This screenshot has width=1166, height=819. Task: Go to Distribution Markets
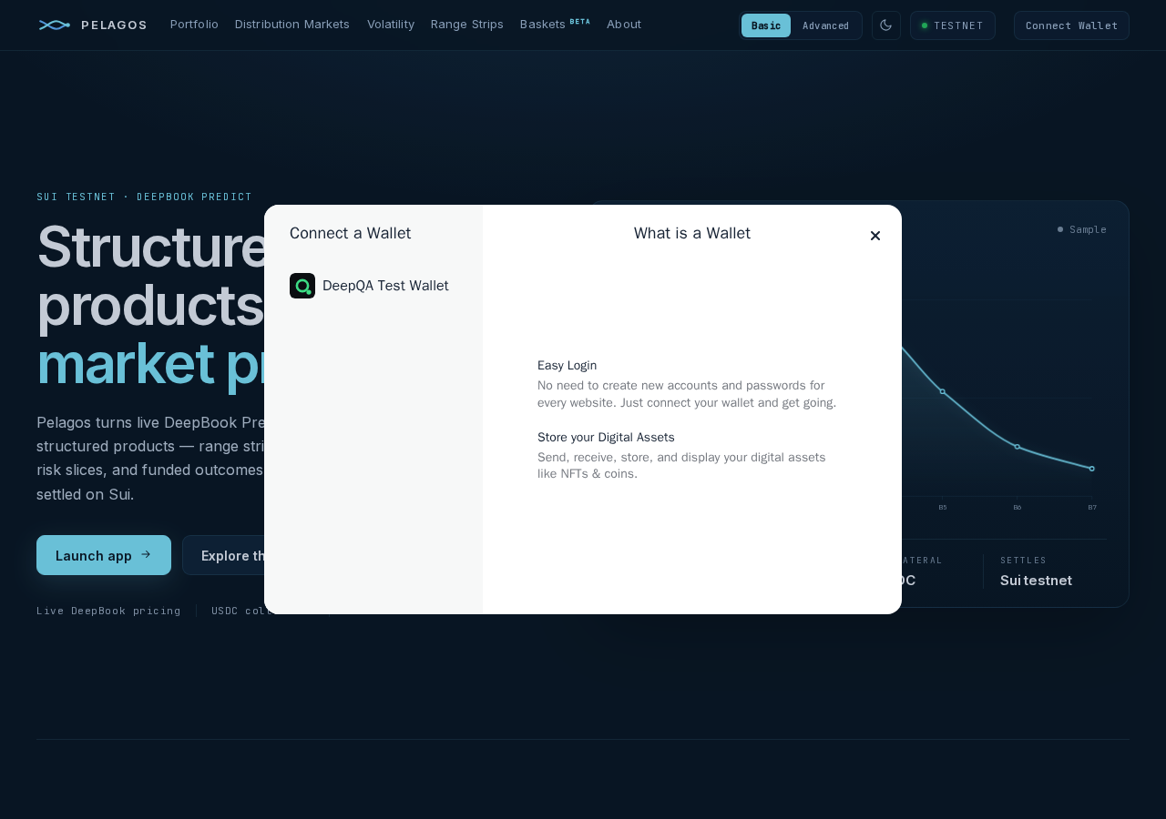coord(292,25)
